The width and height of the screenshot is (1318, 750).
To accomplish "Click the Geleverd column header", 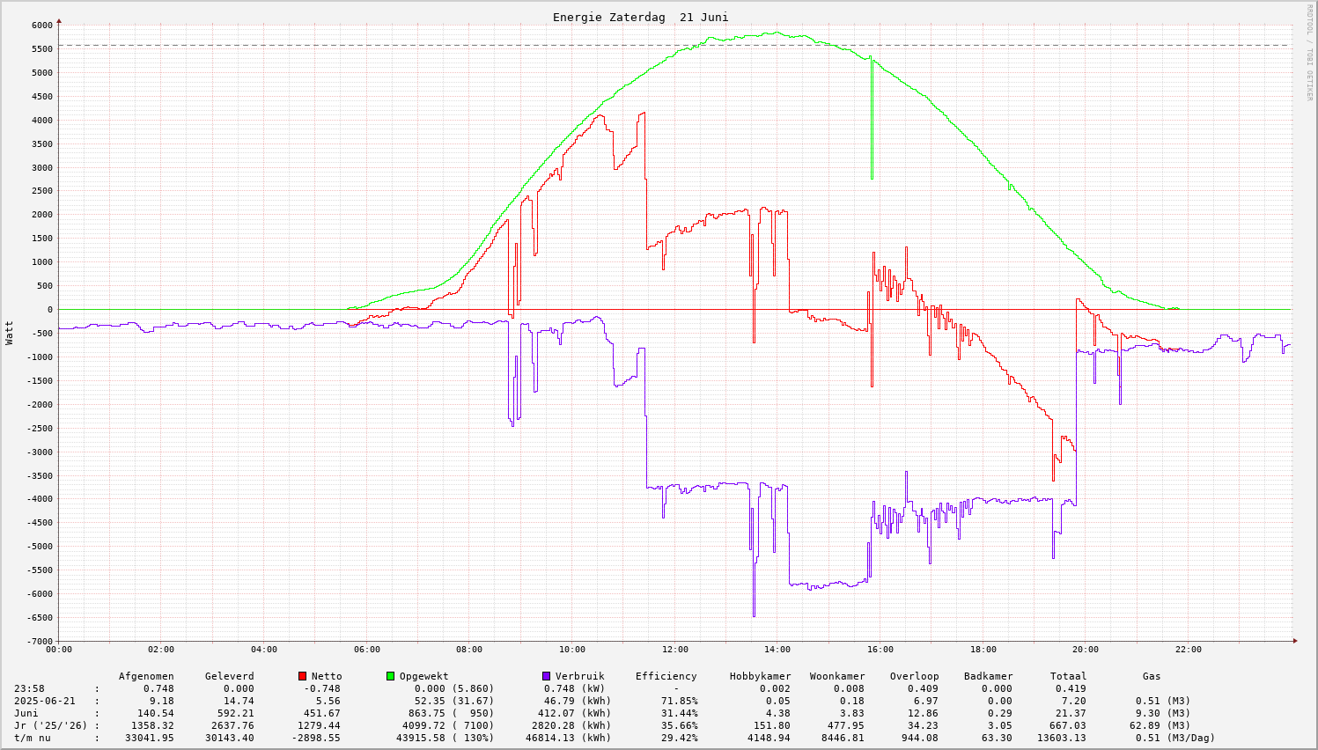I will tap(229, 676).
